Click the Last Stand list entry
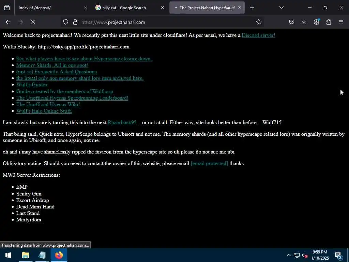The width and height of the screenshot is (349, 262). [28, 213]
